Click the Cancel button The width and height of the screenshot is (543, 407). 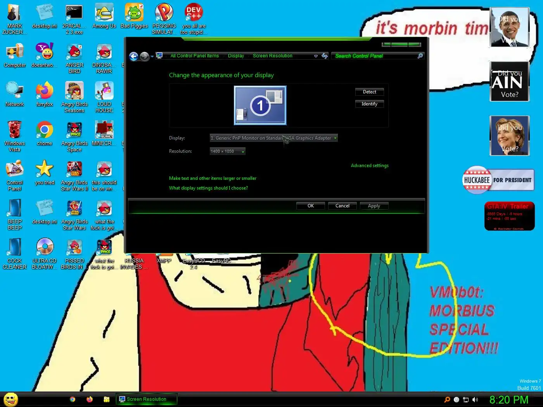342,206
